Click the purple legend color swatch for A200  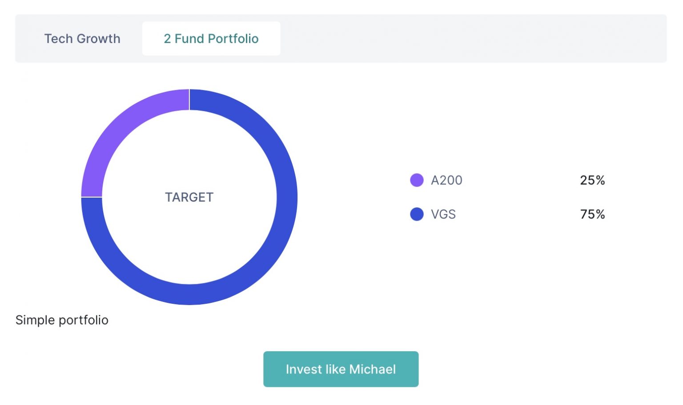[x=417, y=180]
